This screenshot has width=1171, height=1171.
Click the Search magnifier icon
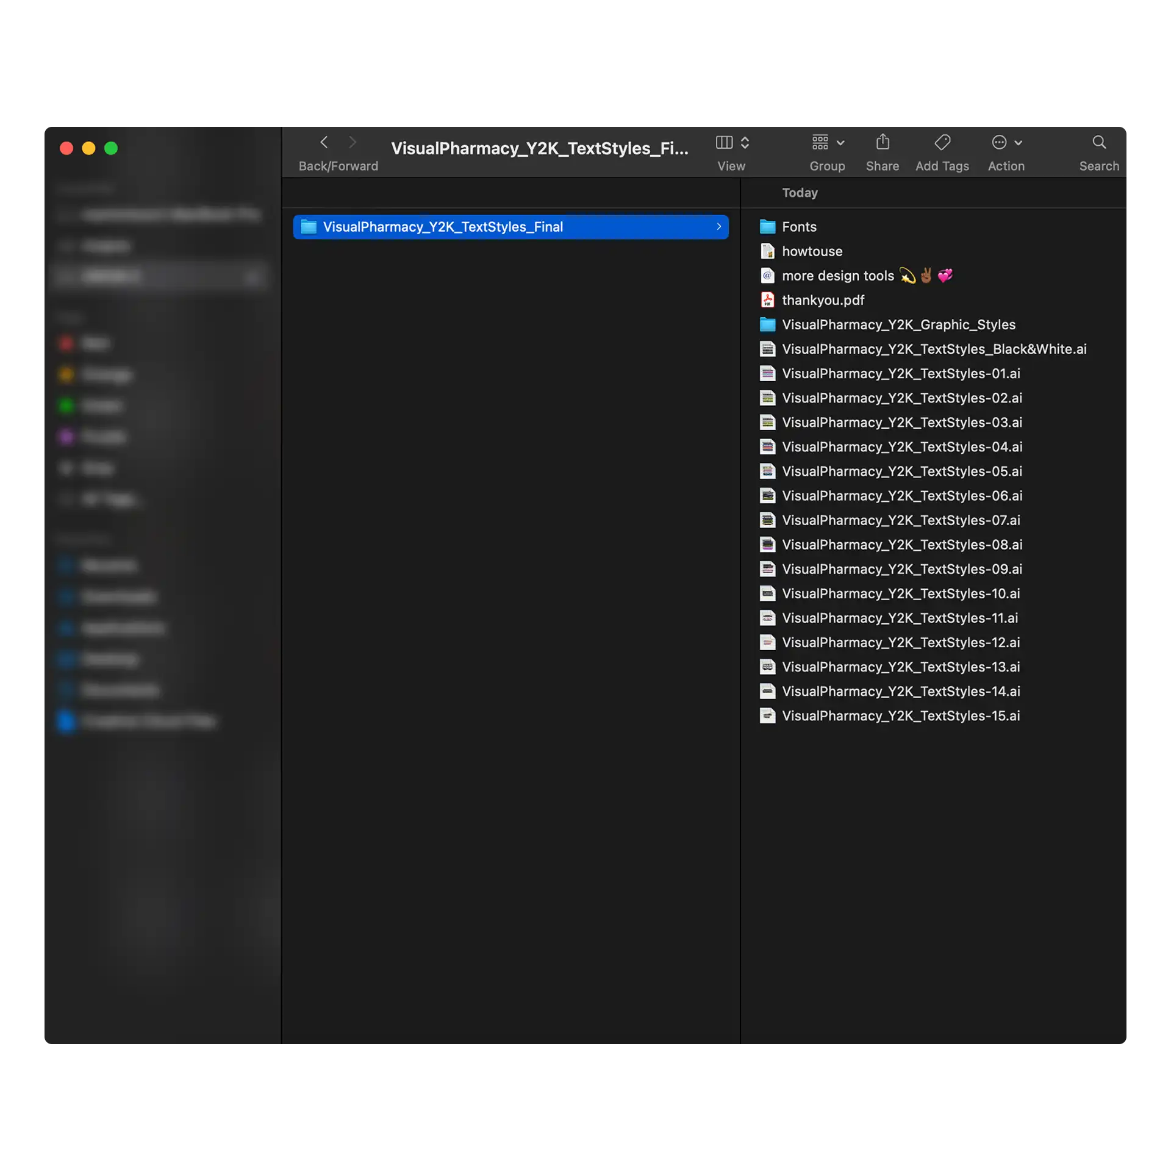click(1098, 143)
